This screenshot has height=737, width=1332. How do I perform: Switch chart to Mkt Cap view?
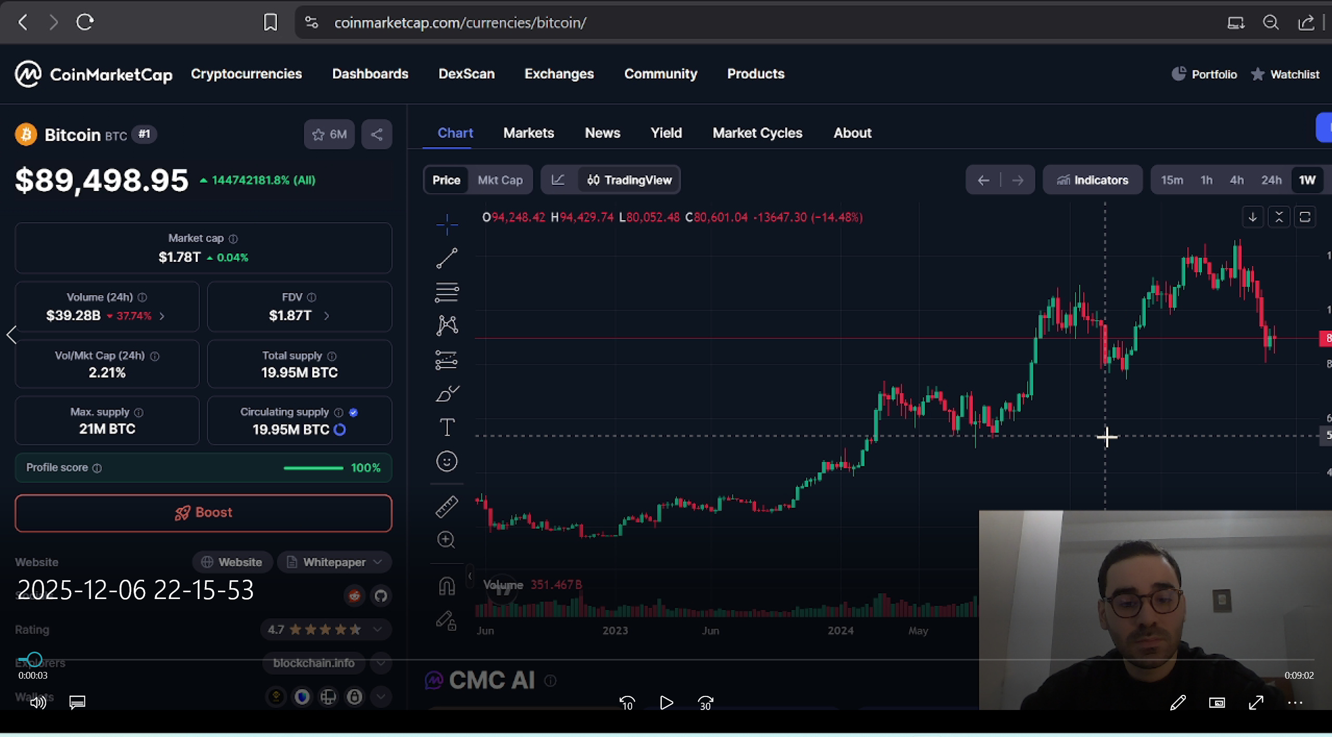click(500, 180)
